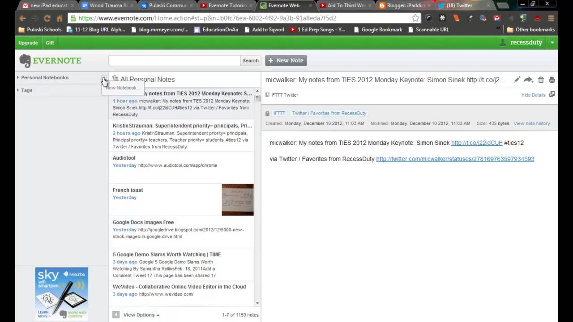Click the gray person extension icon
The image size is (573, 322).
pos(510,18)
